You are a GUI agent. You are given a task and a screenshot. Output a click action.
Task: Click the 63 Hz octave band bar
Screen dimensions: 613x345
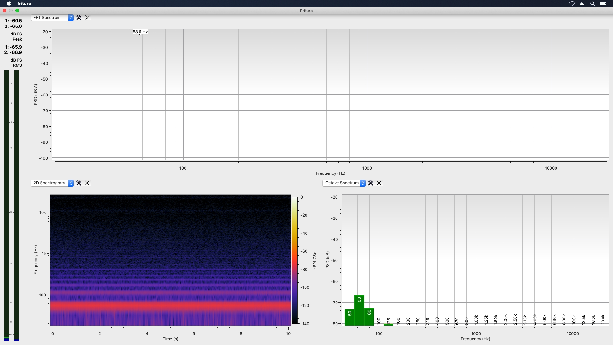click(x=359, y=310)
